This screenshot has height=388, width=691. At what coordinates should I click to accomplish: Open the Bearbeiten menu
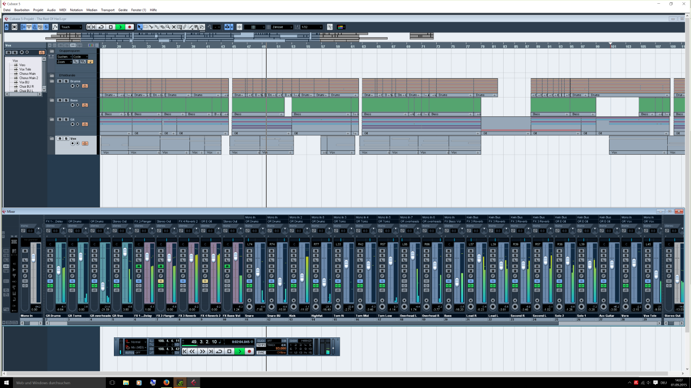click(22, 10)
